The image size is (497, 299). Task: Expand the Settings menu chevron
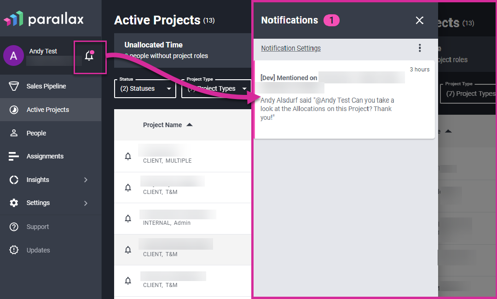[x=85, y=203]
